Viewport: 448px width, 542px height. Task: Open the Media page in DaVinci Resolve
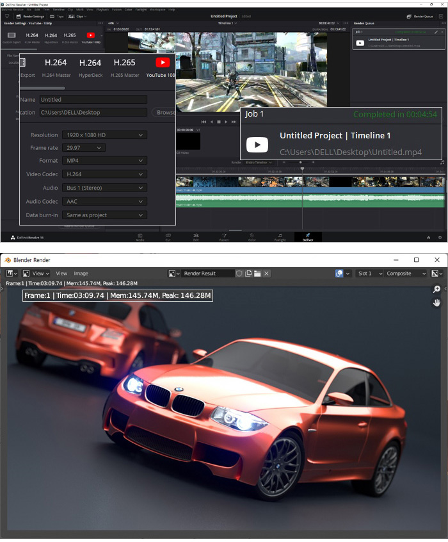coord(140,237)
